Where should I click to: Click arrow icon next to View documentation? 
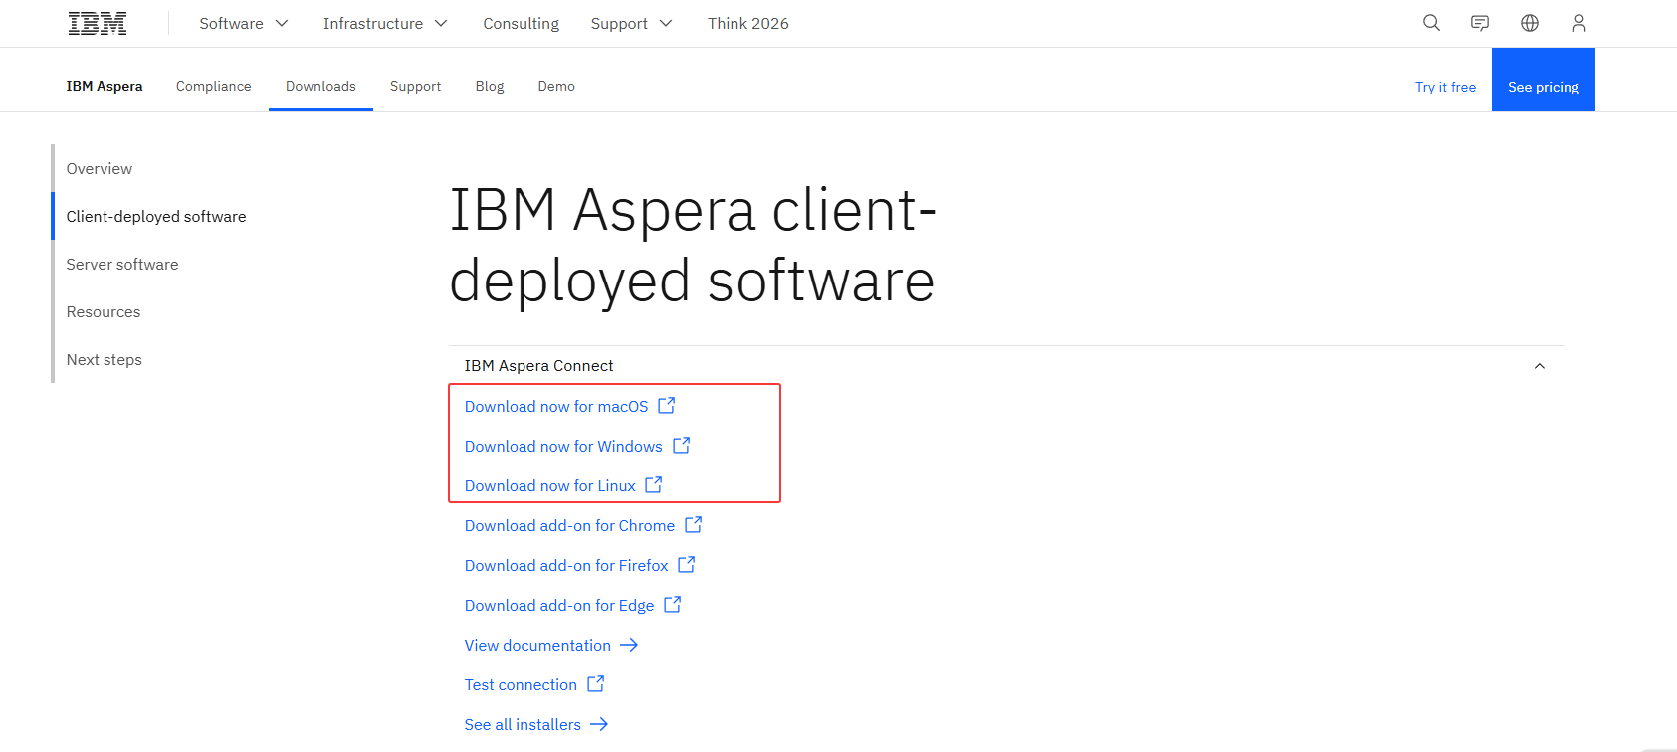coord(629,645)
